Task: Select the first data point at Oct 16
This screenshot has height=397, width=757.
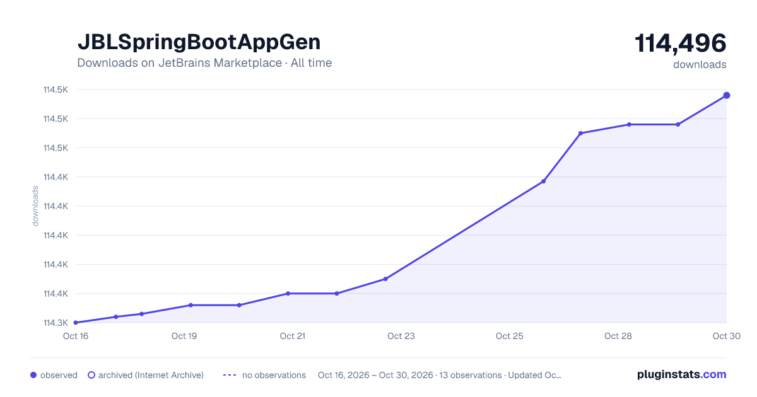Action: [x=76, y=323]
